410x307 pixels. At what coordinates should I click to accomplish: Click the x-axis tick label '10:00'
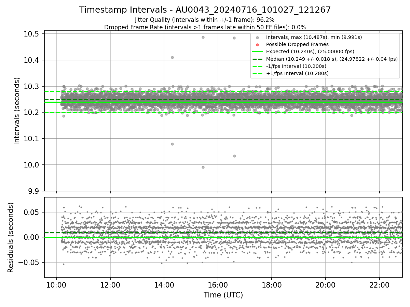click(x=56, y=285)
